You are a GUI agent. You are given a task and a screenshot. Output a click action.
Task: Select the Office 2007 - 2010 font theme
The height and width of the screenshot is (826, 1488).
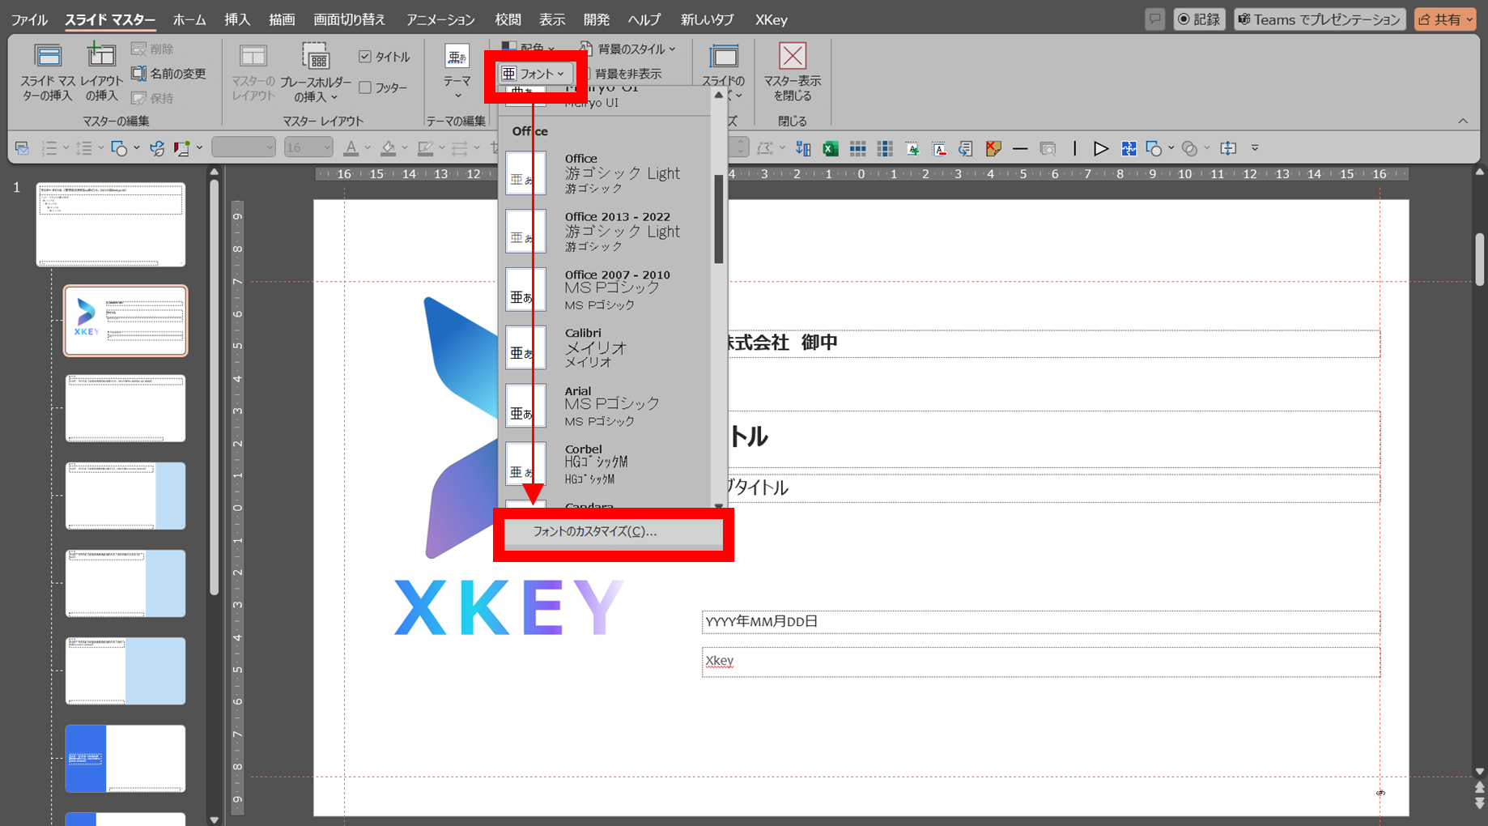606,290
